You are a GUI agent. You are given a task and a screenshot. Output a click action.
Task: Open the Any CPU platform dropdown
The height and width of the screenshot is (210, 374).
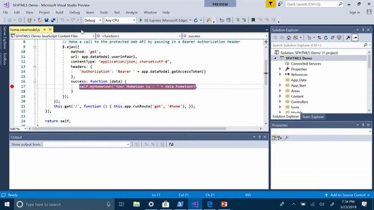pos(120,20)
